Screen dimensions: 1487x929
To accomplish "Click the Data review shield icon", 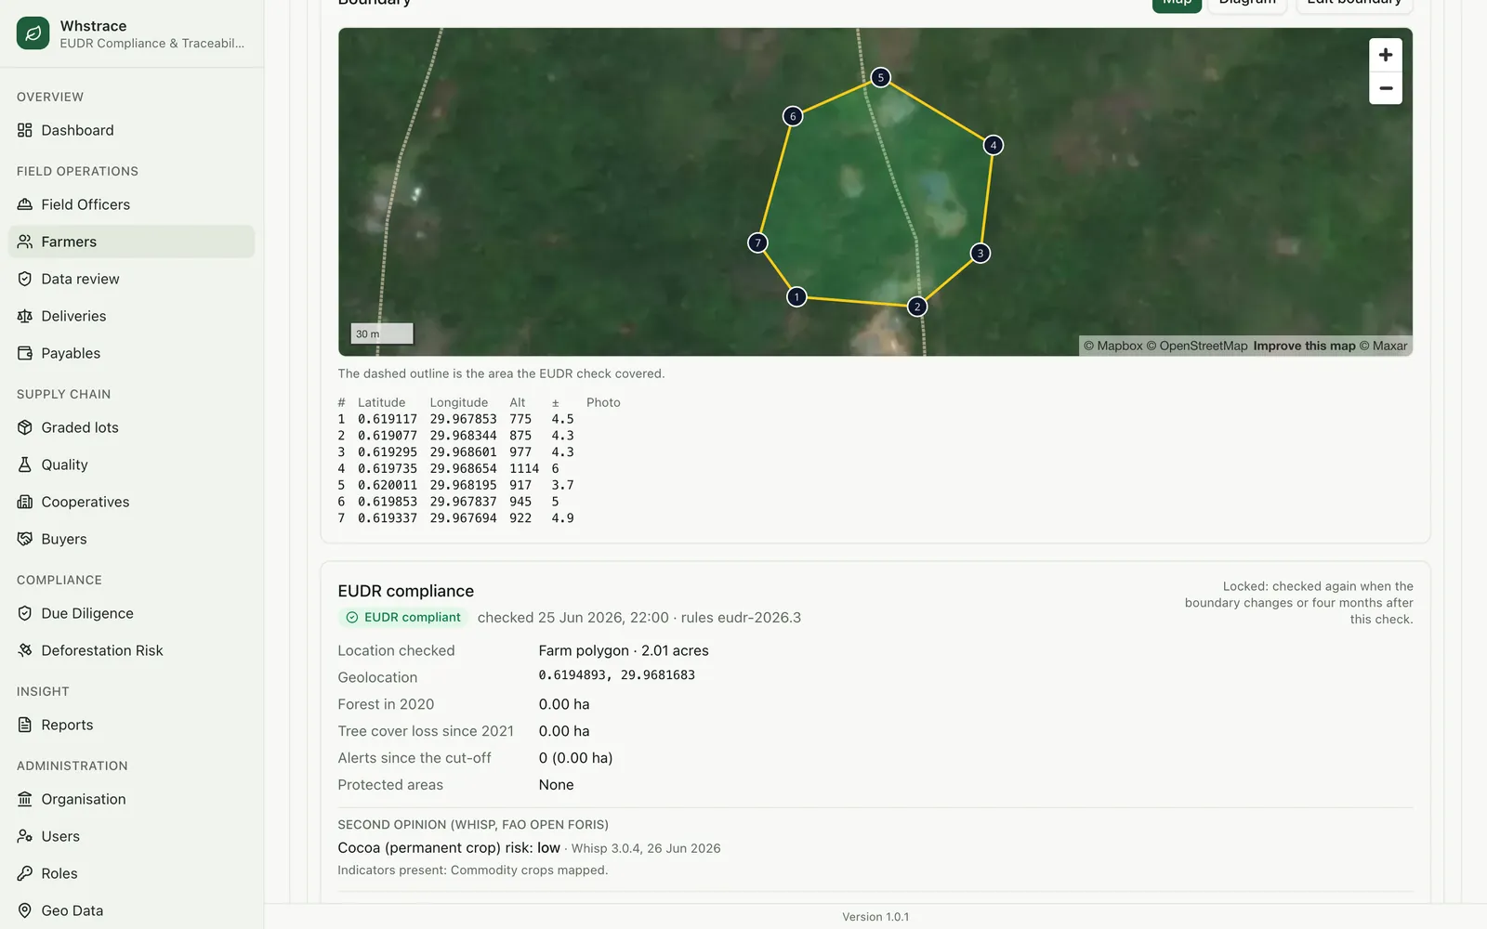I will (x=25, y=279).
